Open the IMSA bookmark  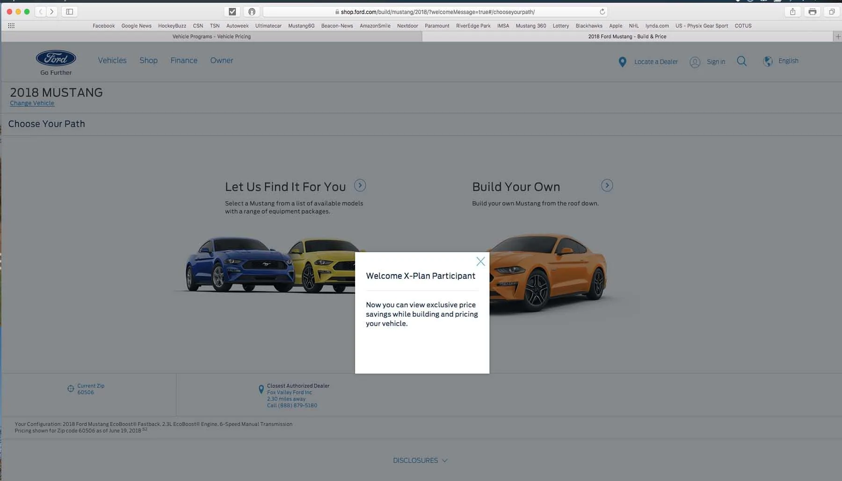pos(503,26)
